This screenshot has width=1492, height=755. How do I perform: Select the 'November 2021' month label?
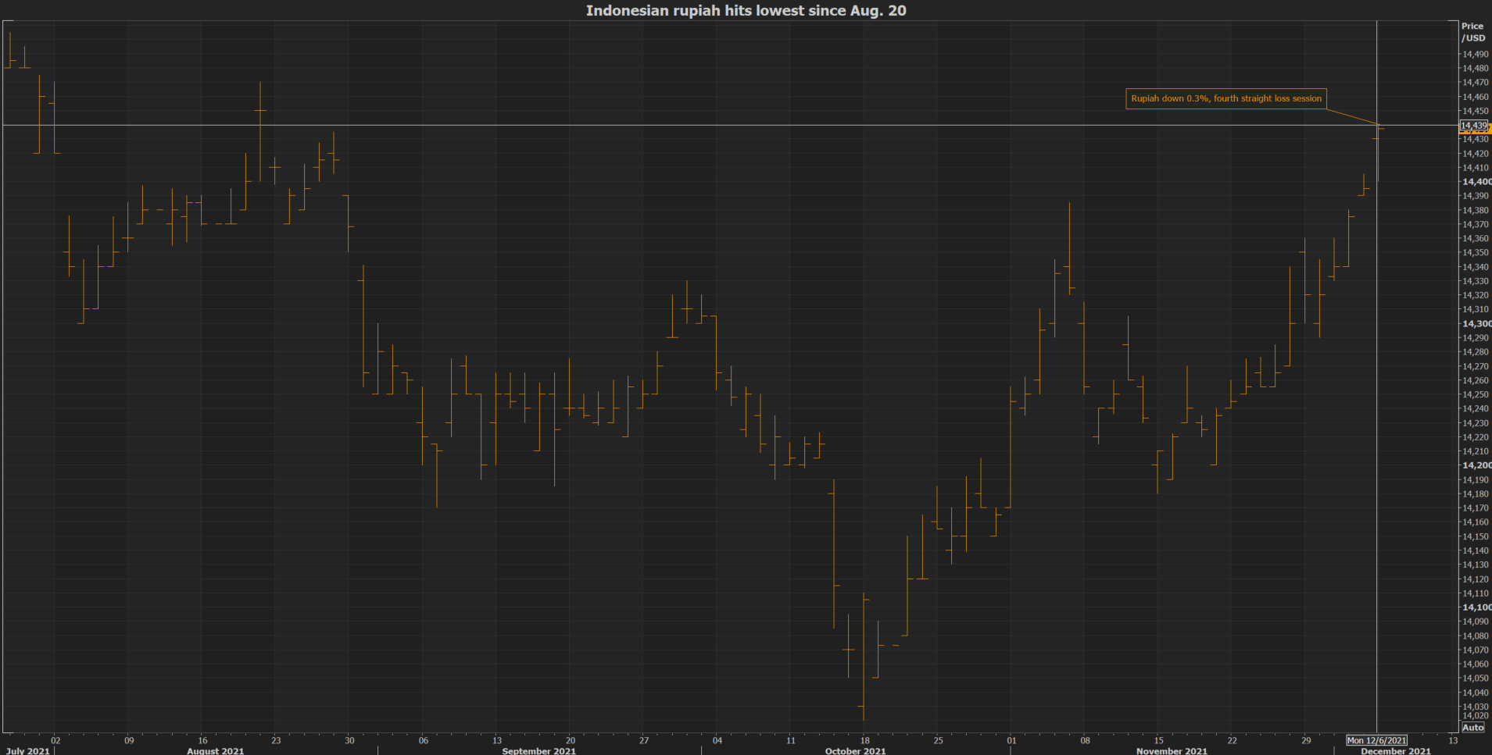tap(1172, 751)
